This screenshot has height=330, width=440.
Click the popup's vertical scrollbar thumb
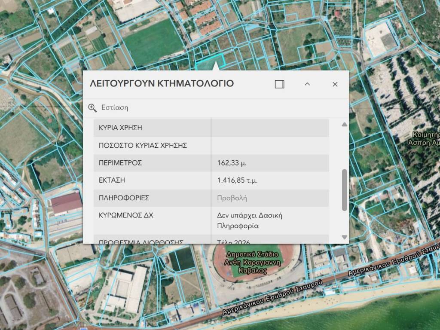tap(344, 189)
